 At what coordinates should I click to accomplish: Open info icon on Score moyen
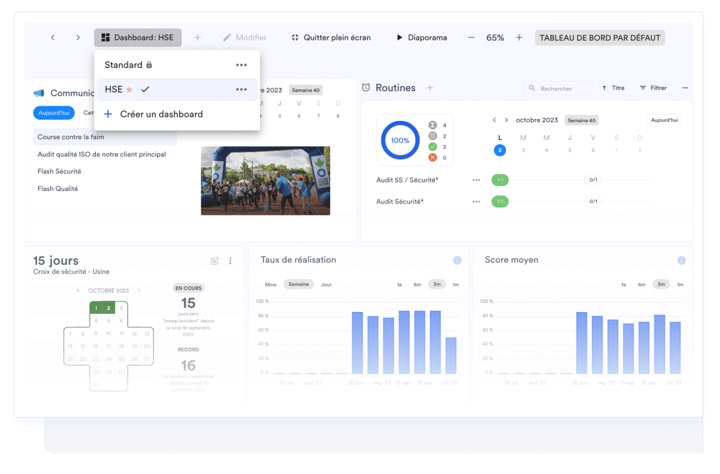(681, 260)
